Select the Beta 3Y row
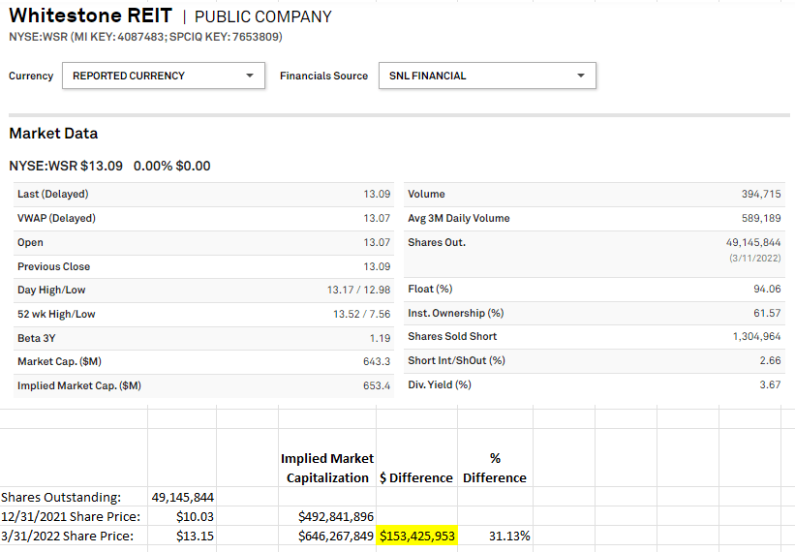Viewport: 795px width, 552px height. 203,338
